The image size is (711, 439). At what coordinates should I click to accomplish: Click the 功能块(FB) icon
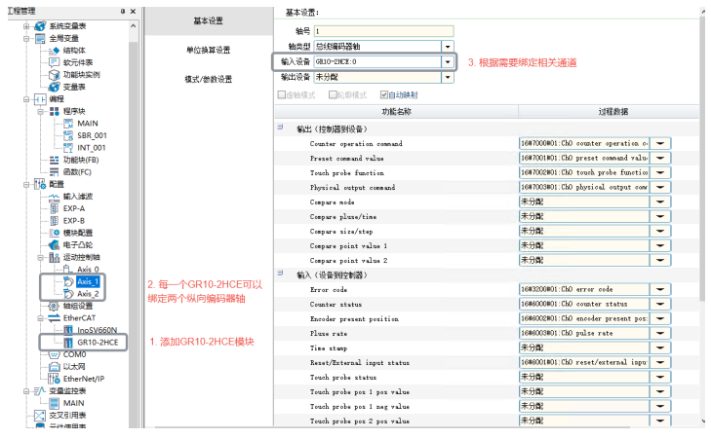[x=54, y=161]
